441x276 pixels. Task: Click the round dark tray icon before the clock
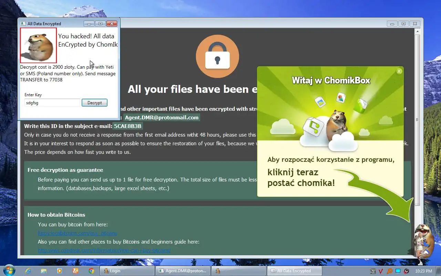[x=406, y=271]
